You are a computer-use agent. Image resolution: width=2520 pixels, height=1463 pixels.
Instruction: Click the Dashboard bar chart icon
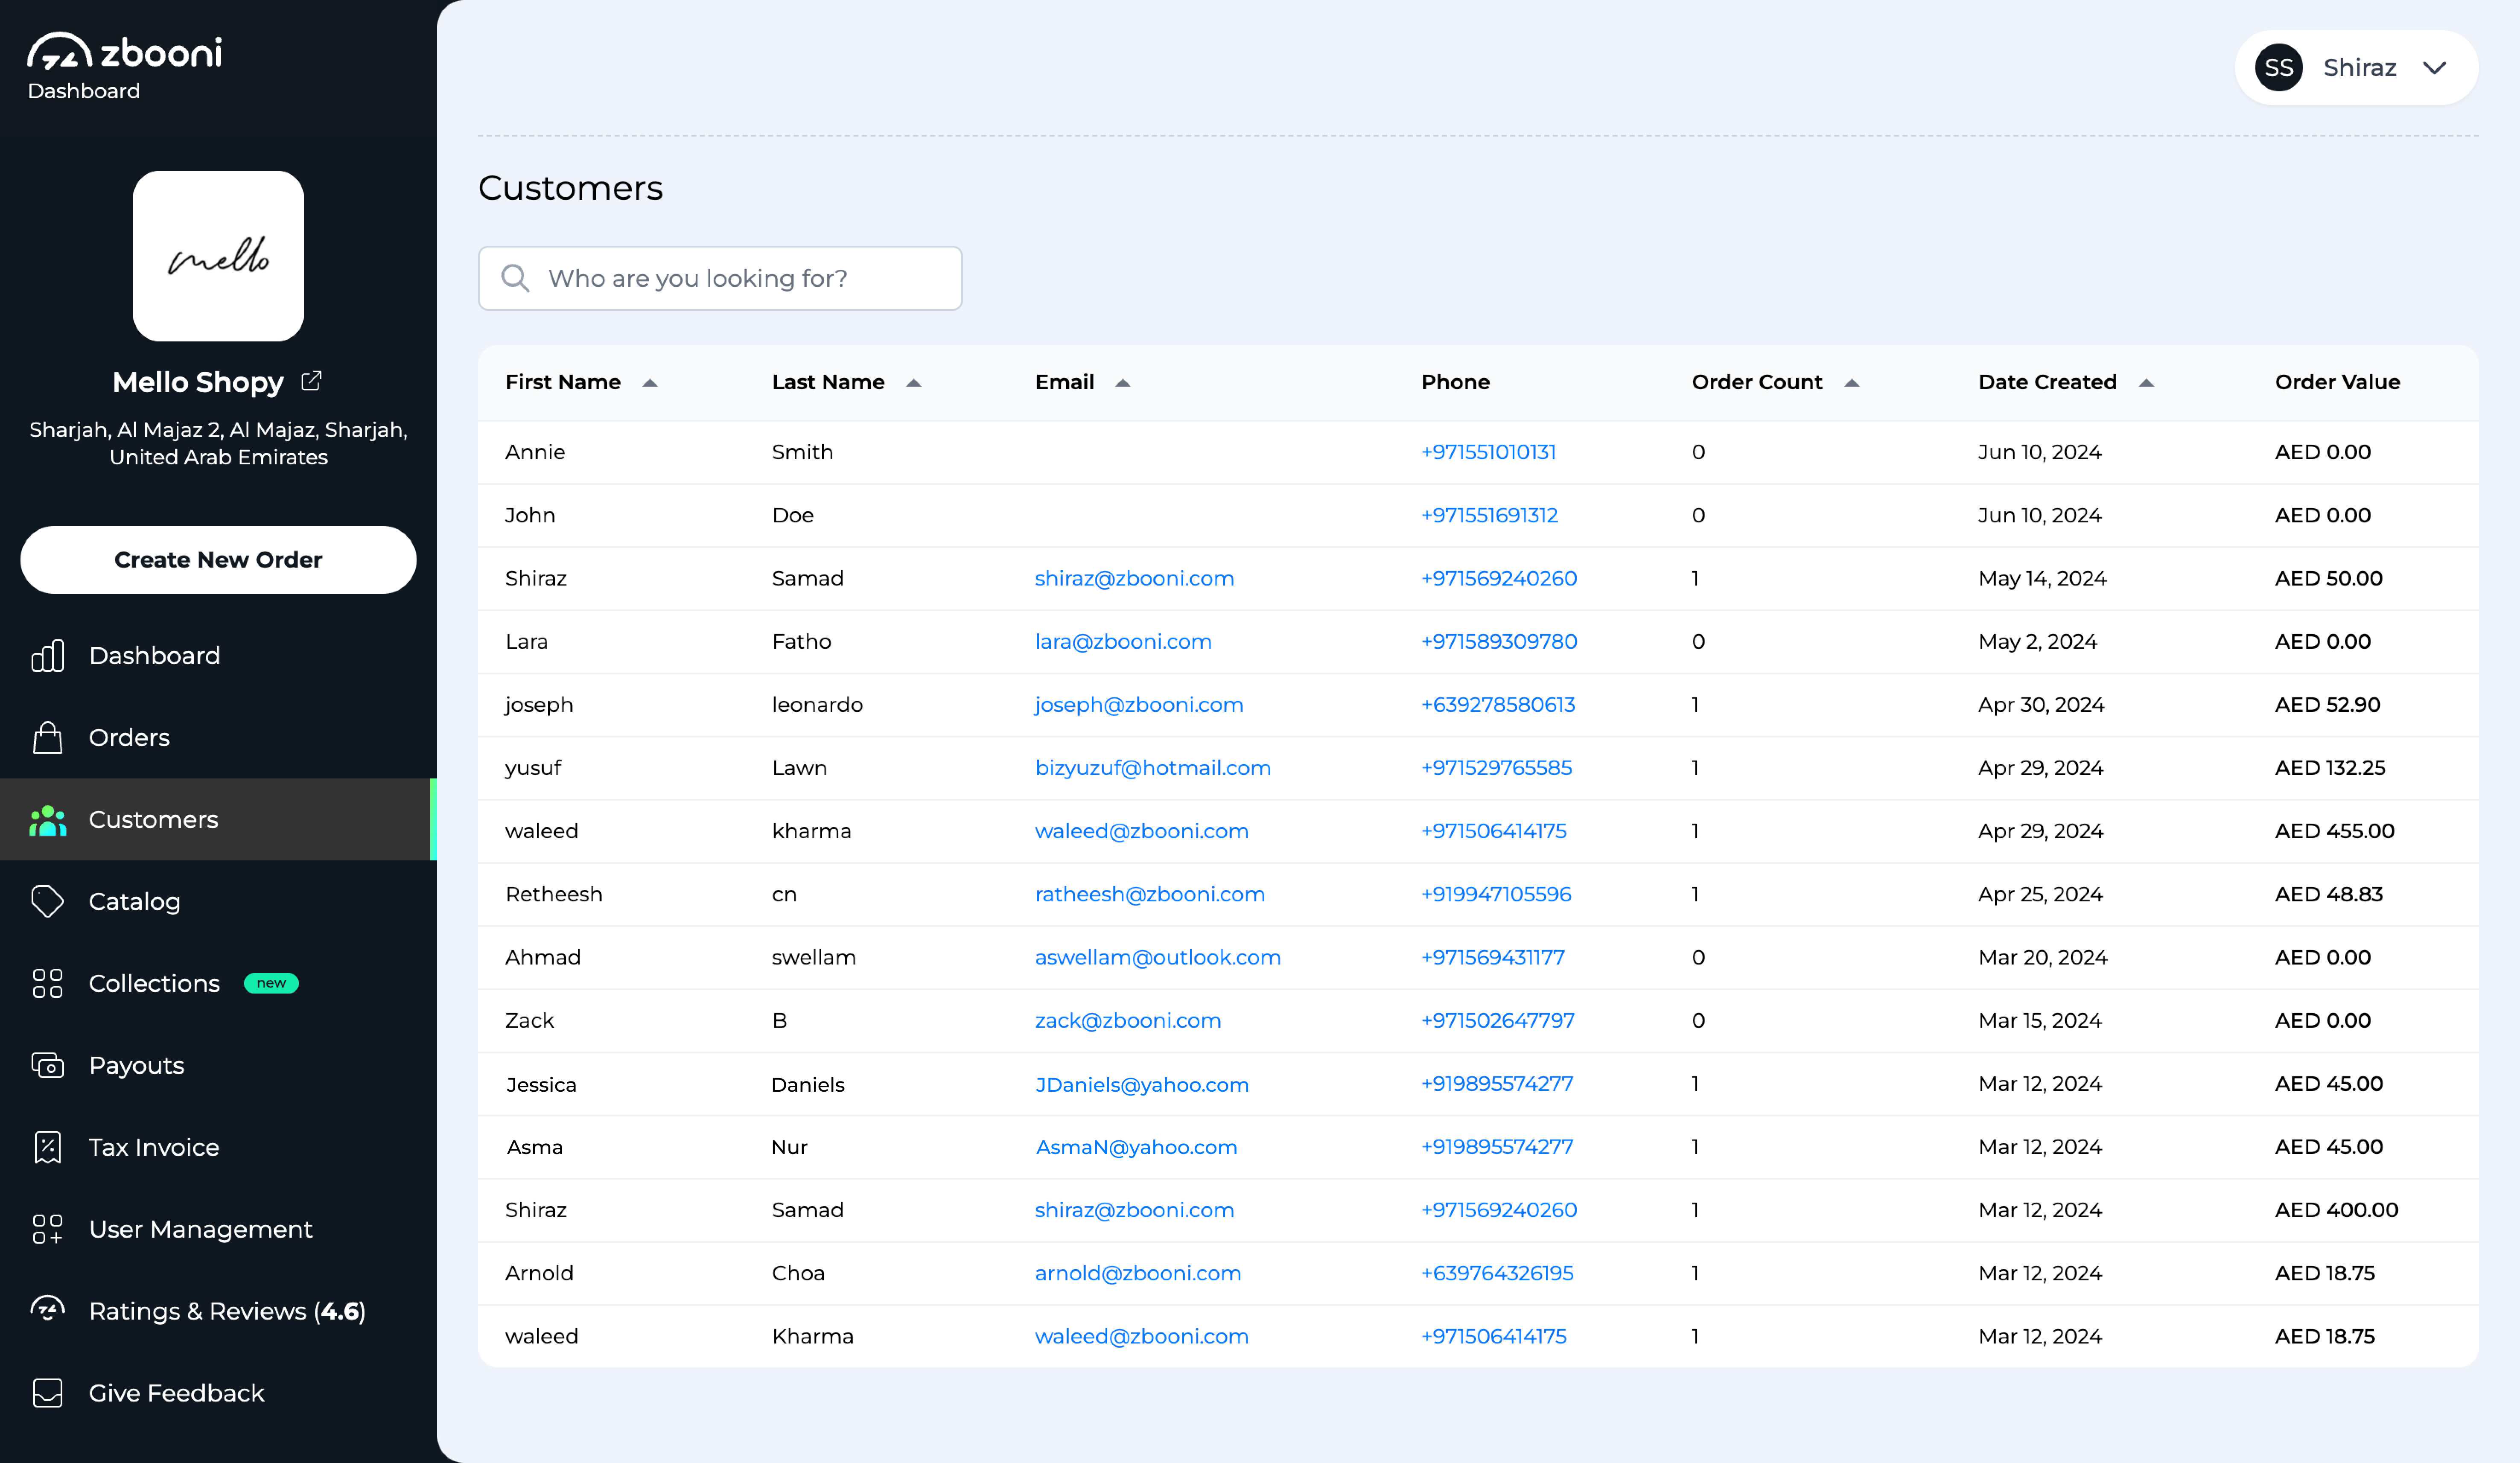click(x=48, y=655)
